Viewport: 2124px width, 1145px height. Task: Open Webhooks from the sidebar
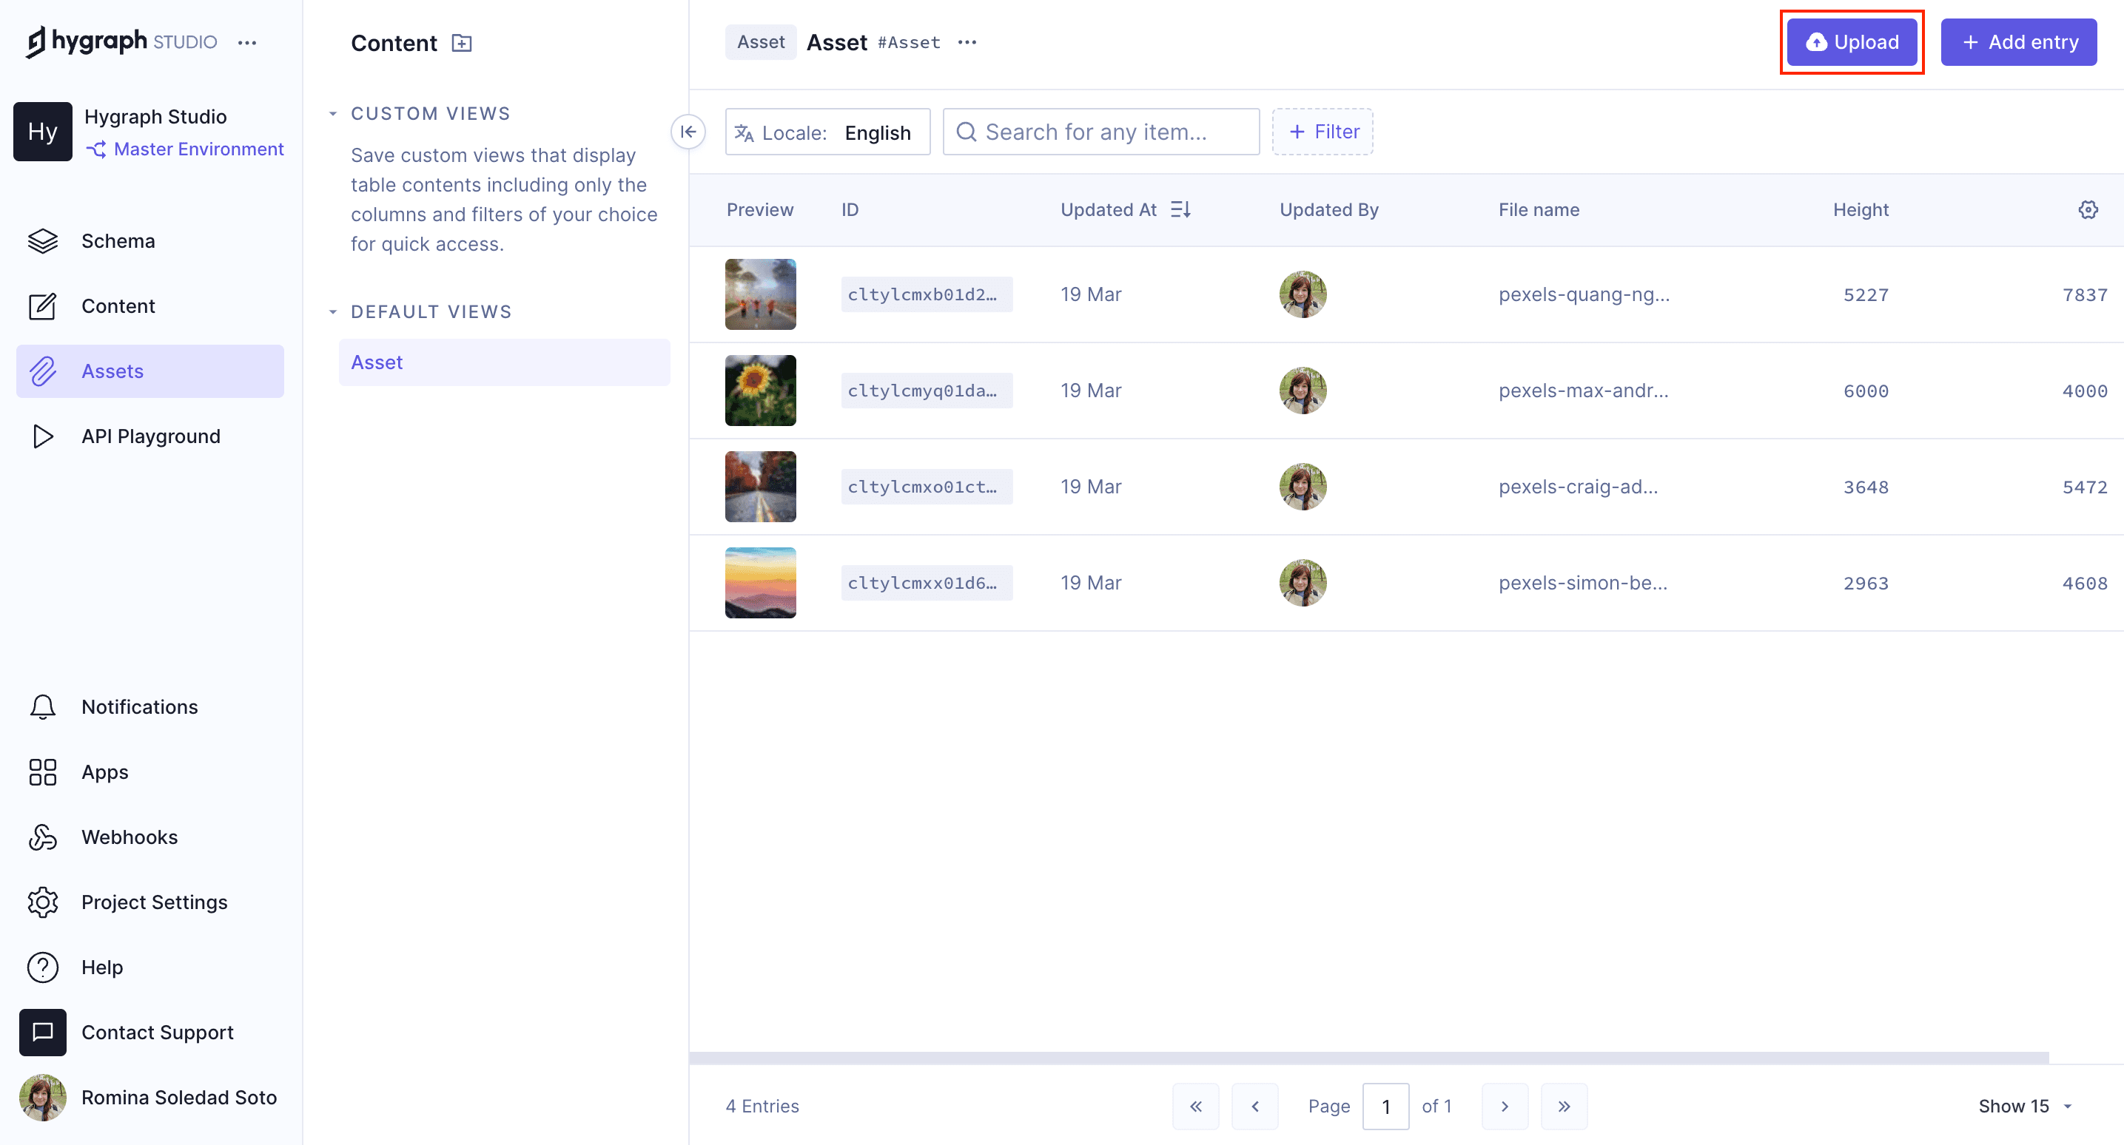[x=129, y=837]
